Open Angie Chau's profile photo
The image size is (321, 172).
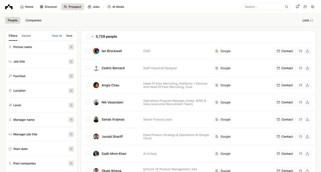(x=96, y=85)
